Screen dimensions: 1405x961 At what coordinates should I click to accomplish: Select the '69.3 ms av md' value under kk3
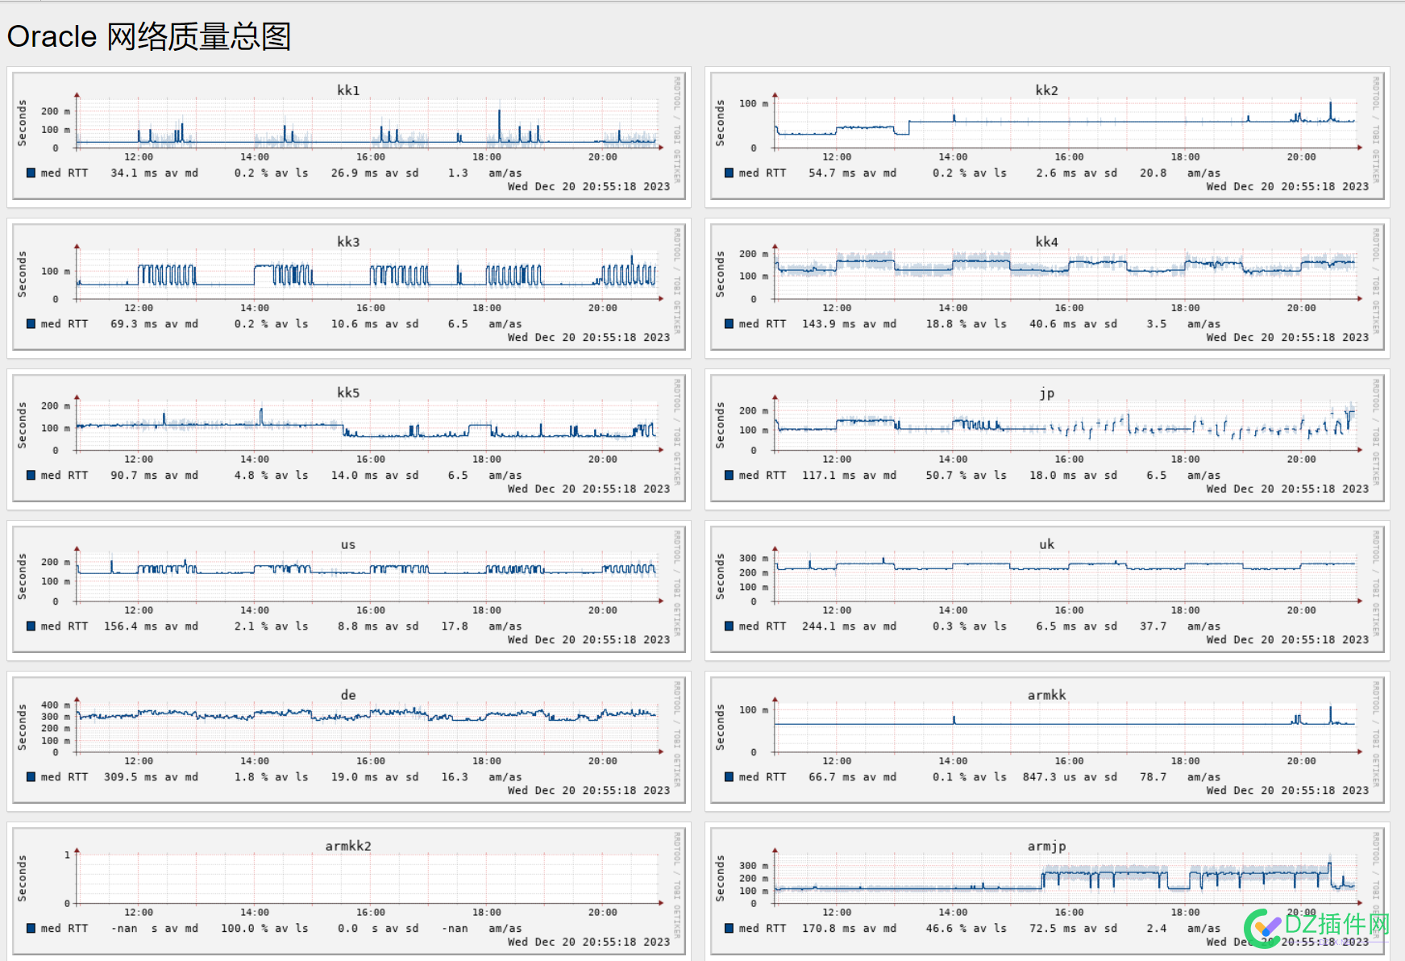pos(154,323)
